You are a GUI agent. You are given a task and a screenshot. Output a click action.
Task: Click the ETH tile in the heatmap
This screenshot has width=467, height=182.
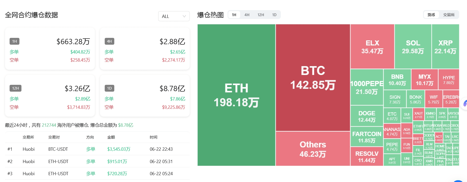236,95
